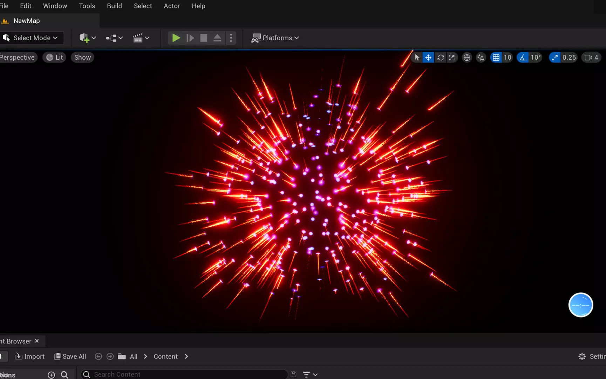606x379 pixels.
Task: Open the Actor menu
Action: tap(172, 6)
